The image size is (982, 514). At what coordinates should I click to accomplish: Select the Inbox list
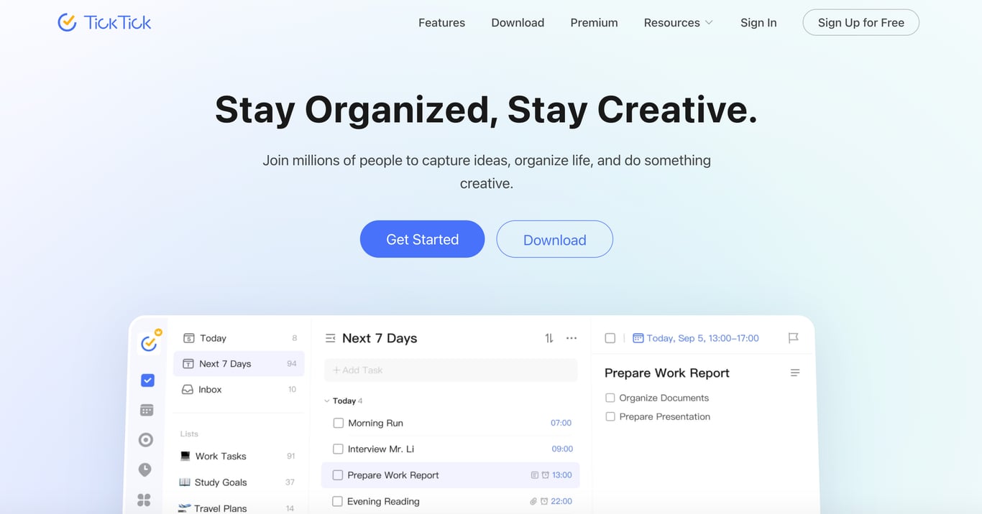[x=239, y=389]
